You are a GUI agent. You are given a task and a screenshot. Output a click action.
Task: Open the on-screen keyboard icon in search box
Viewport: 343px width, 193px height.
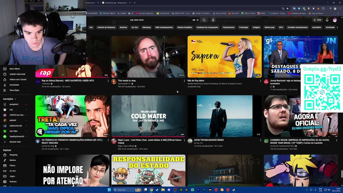point(194,20)
